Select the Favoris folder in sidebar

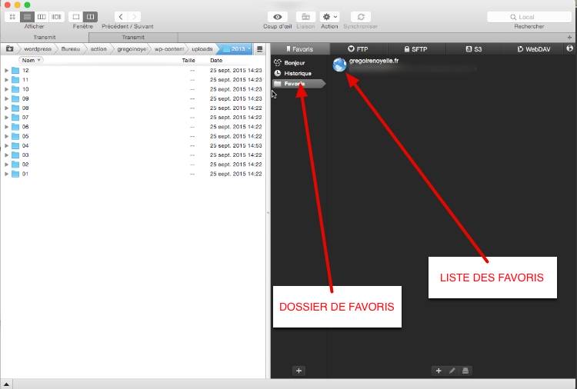[x=299, y=84]
